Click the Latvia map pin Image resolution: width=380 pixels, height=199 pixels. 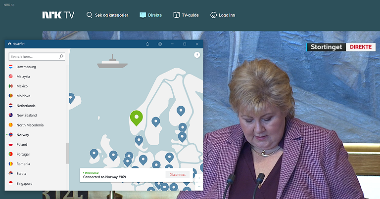[182, 137]
